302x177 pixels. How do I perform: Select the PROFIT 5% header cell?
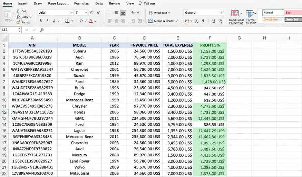click(x=210, y=45)
